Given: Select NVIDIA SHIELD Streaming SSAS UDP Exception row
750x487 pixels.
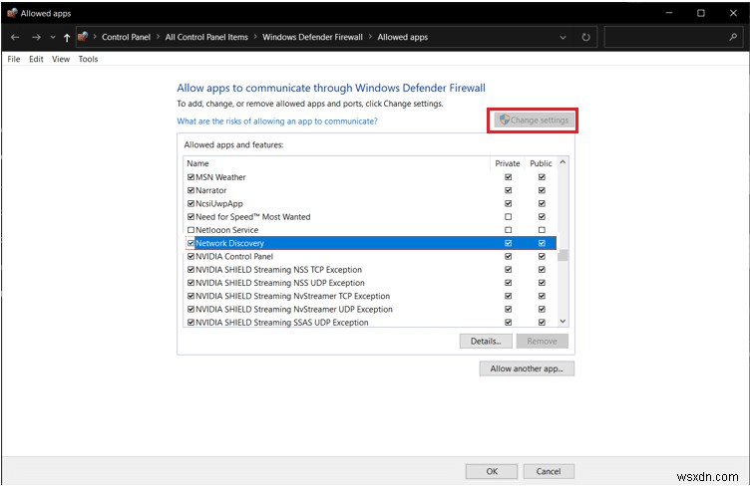Looking at the screenshot, I should point(371,323).
